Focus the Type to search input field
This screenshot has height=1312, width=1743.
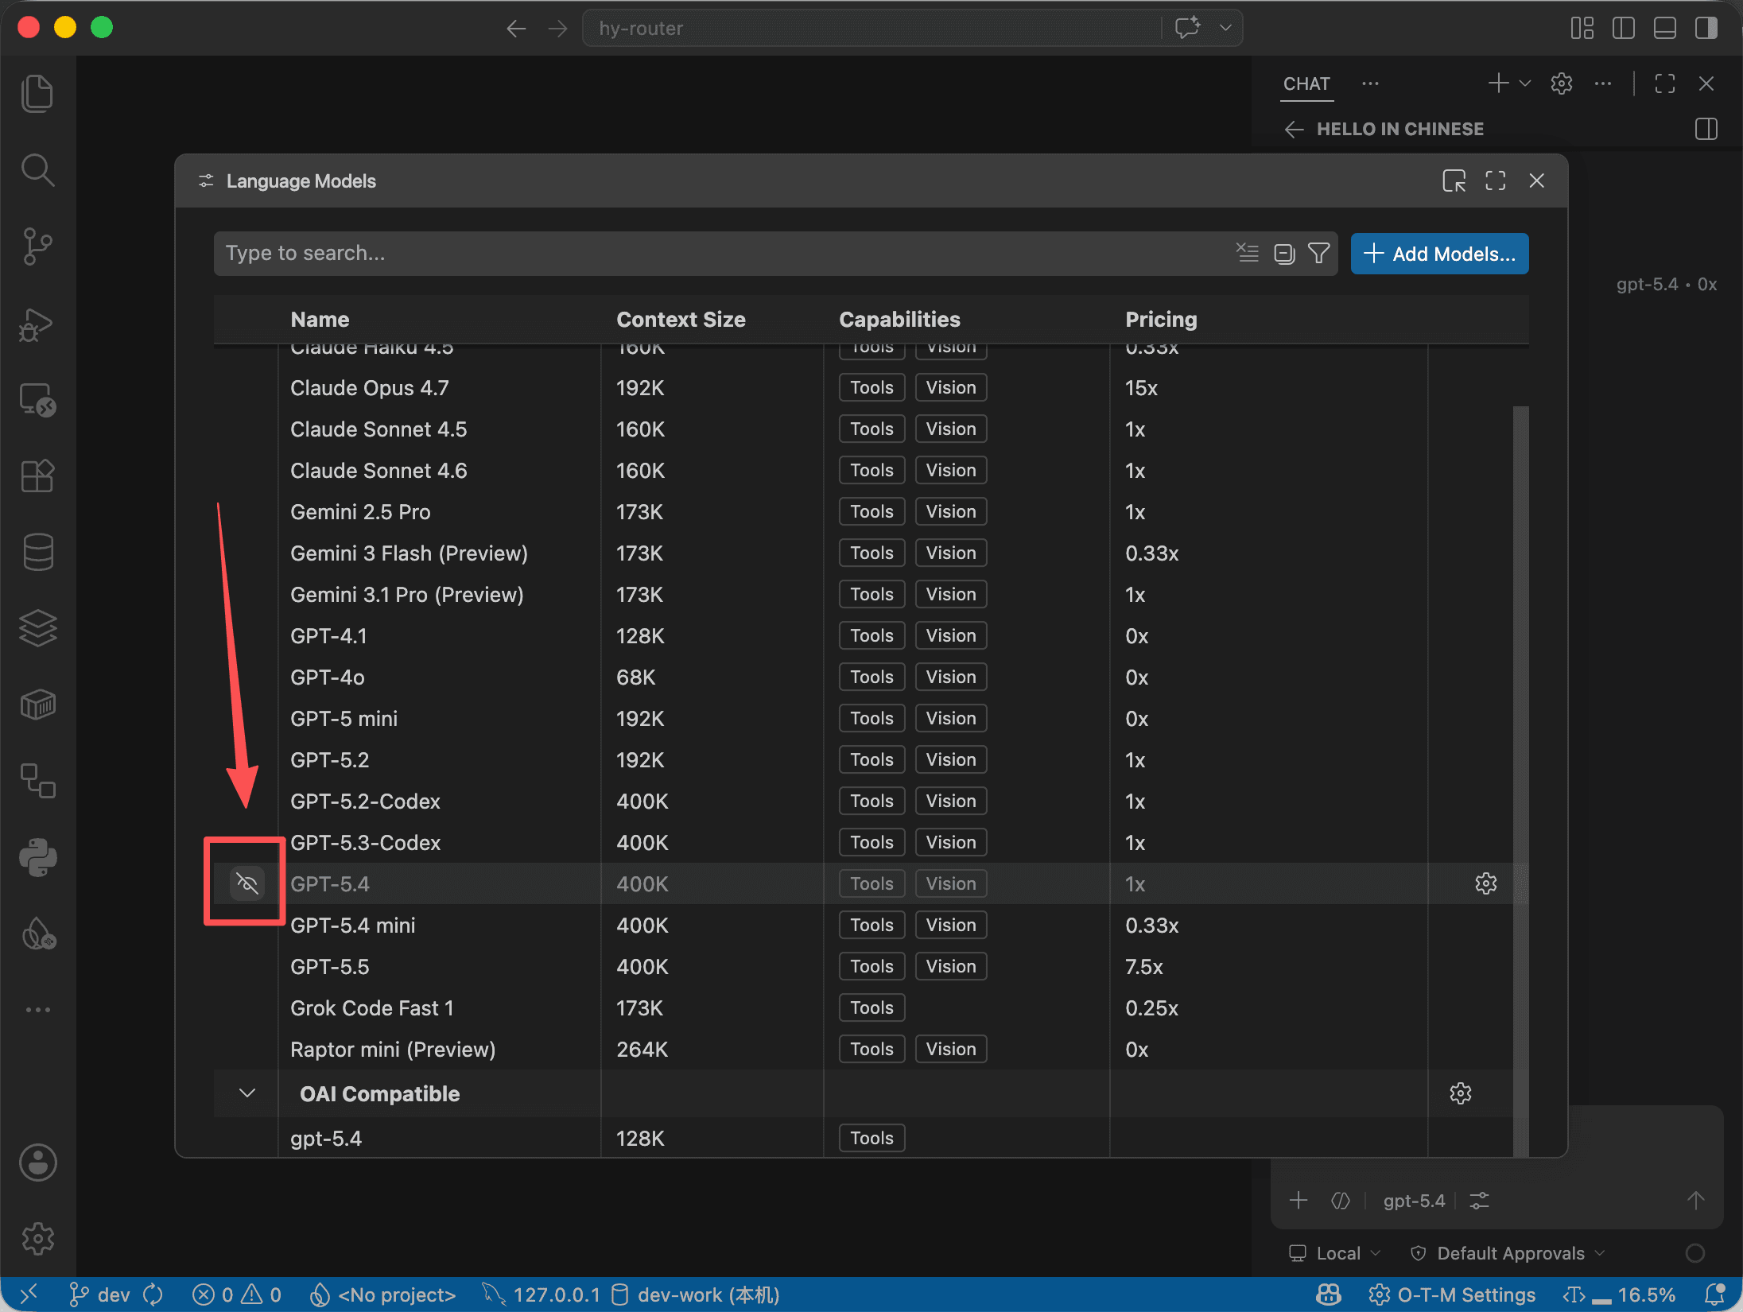[x=724, y=254]
